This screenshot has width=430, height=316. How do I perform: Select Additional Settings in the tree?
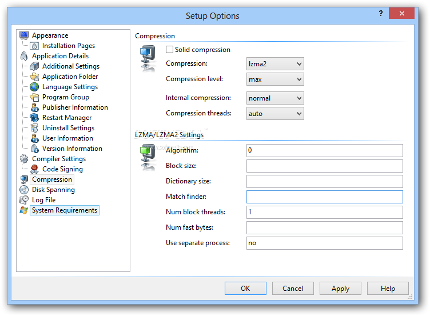[71, 66]
